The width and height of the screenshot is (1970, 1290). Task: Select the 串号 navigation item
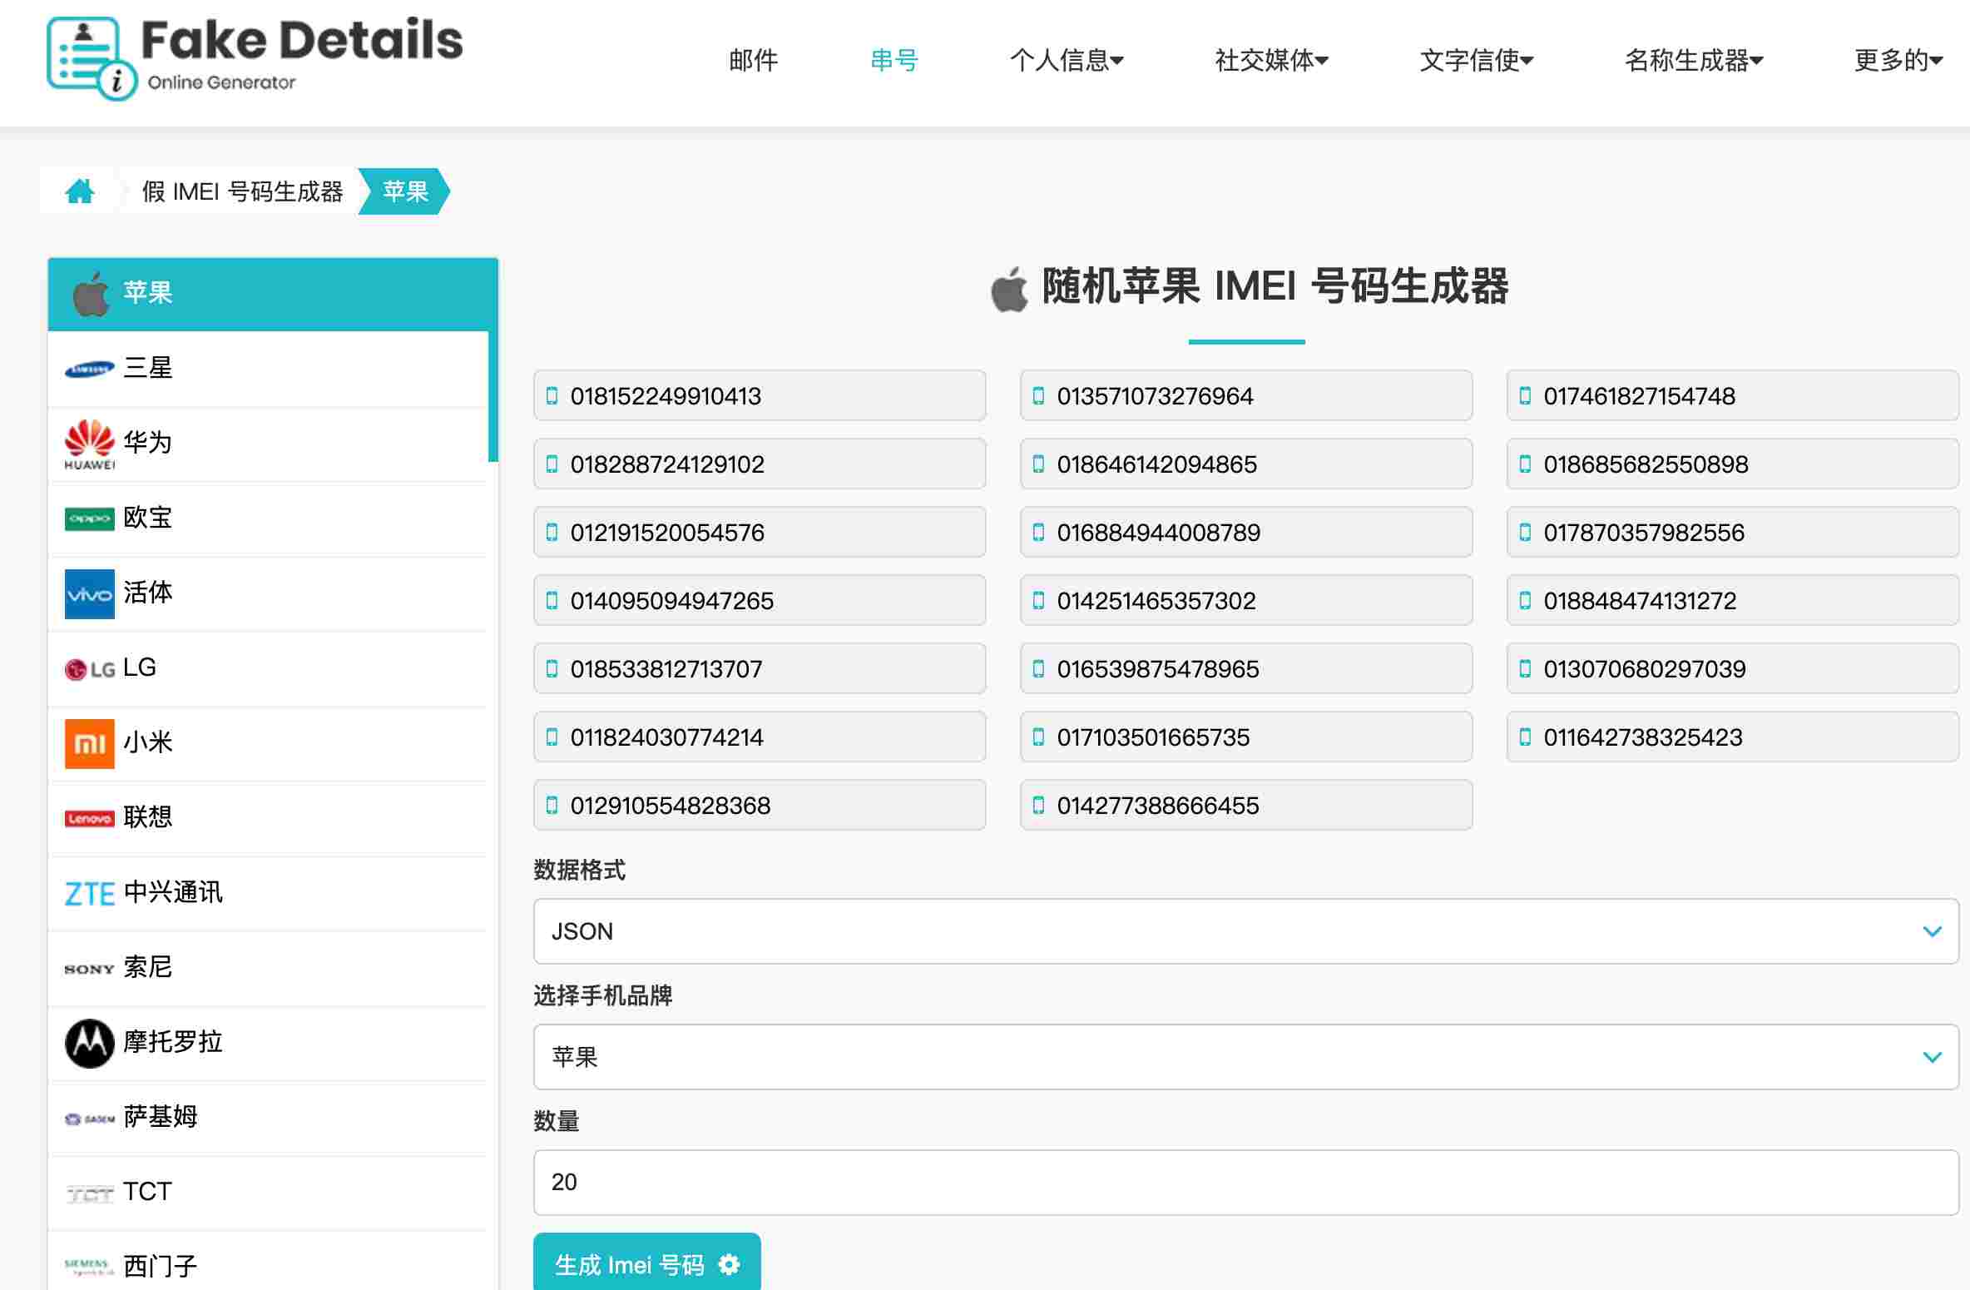(894, 60)
